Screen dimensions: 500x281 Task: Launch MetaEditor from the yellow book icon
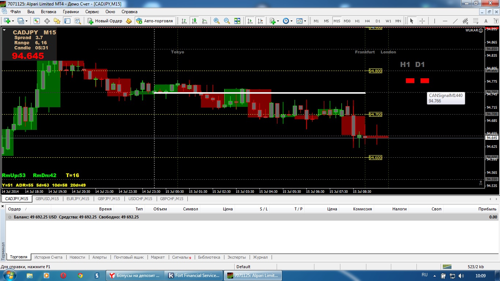click(129, 21)
